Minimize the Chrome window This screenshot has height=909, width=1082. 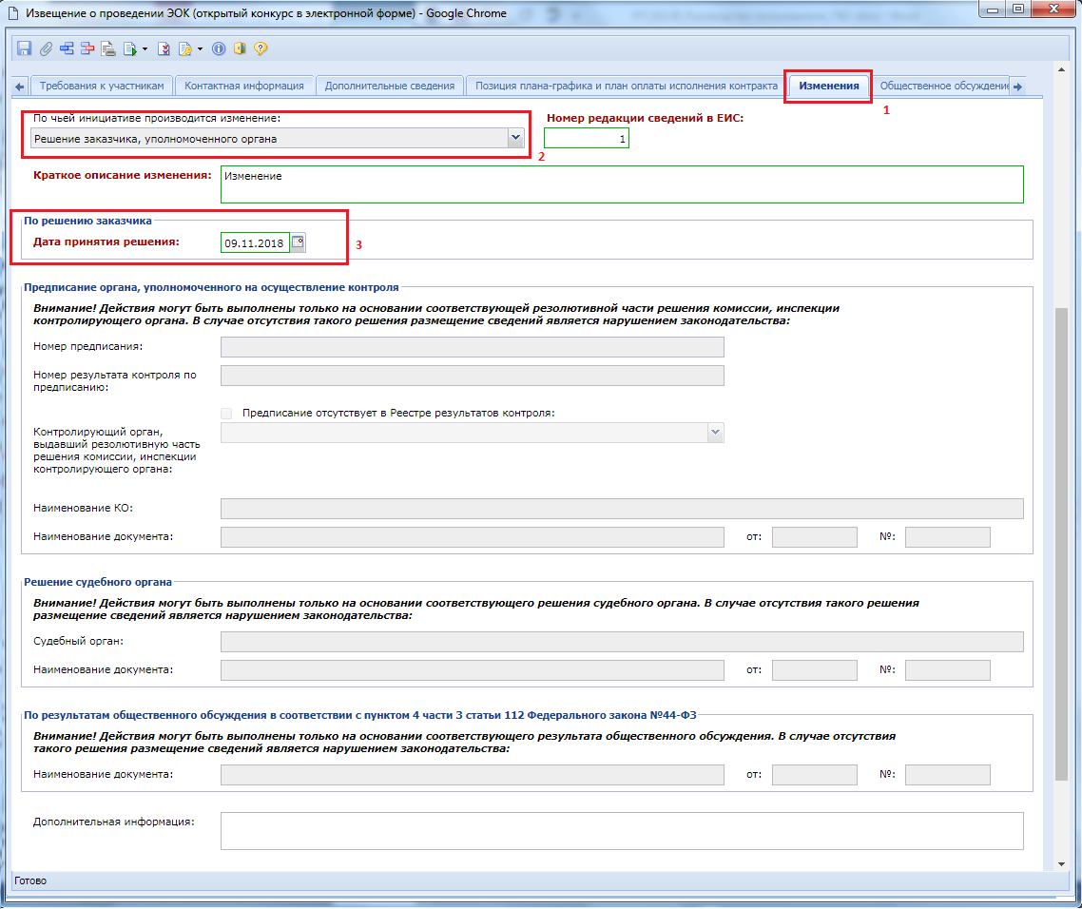[993, 9]
